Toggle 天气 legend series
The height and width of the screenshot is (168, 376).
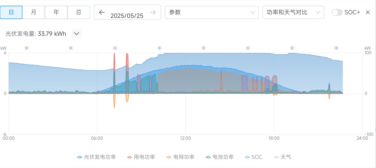283,157
